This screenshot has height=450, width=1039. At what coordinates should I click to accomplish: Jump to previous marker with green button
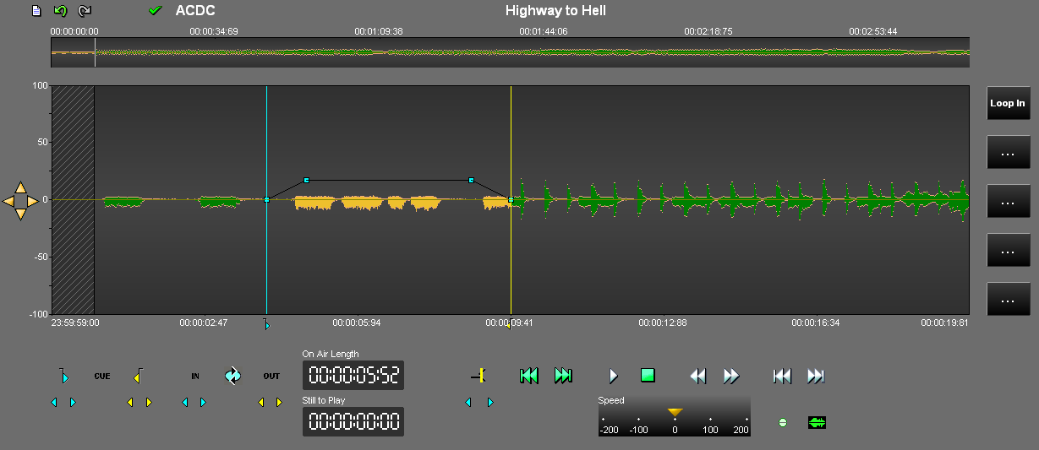[529, 376]
